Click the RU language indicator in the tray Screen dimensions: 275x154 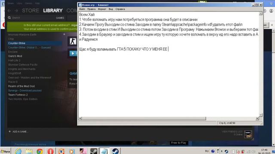pyautogui.click(x=207, y=151)
